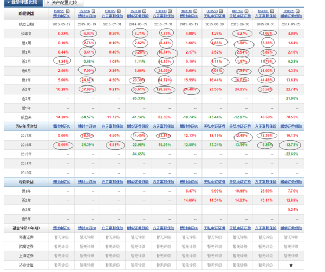Click the 成立日期 row label
The image size is (325, 272).
[x=27, y=24]
